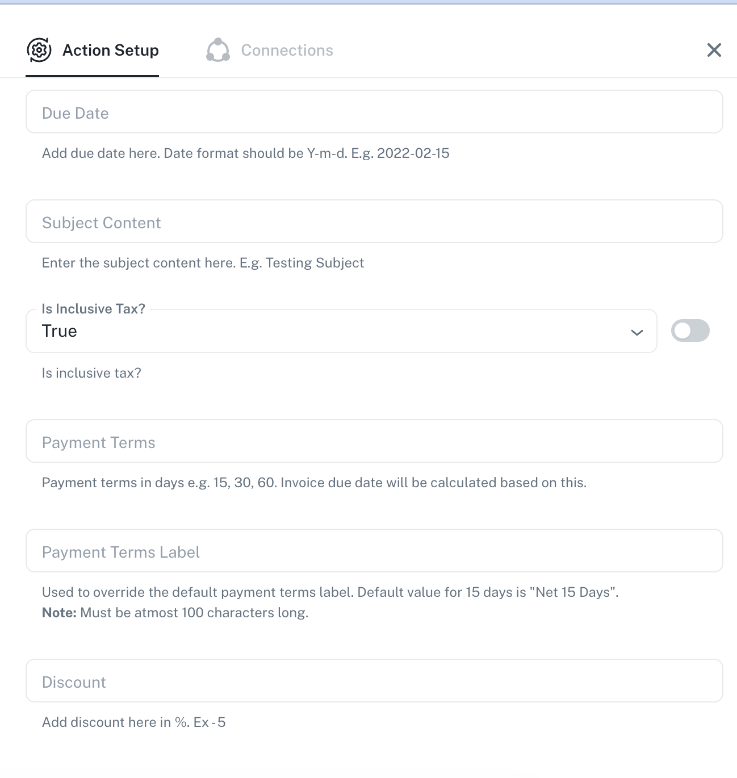Click into the Subject Content field
Screen dimensions: 737x778
374,222
